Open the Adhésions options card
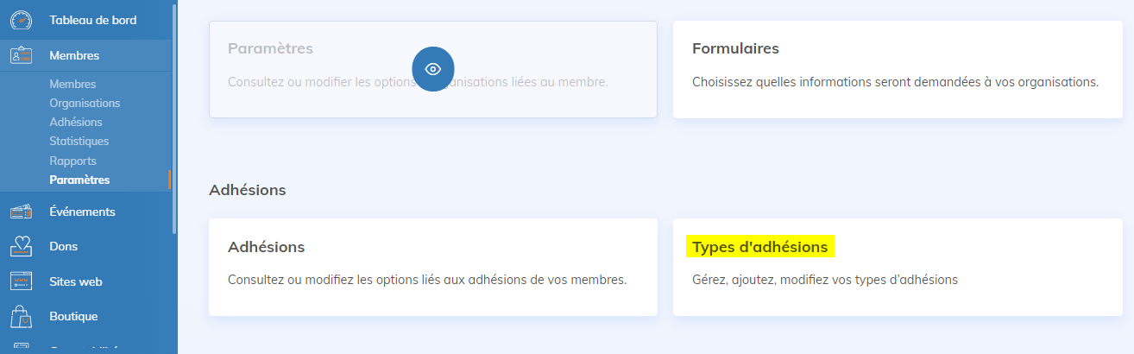 (432, 266)
